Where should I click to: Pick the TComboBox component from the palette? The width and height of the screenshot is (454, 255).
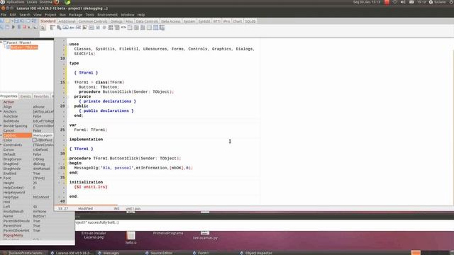tap(117, 28)
